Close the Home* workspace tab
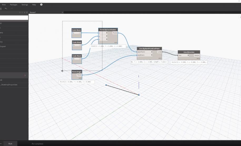The width and height of the screenshot is (241, 146). pos(62,12)
